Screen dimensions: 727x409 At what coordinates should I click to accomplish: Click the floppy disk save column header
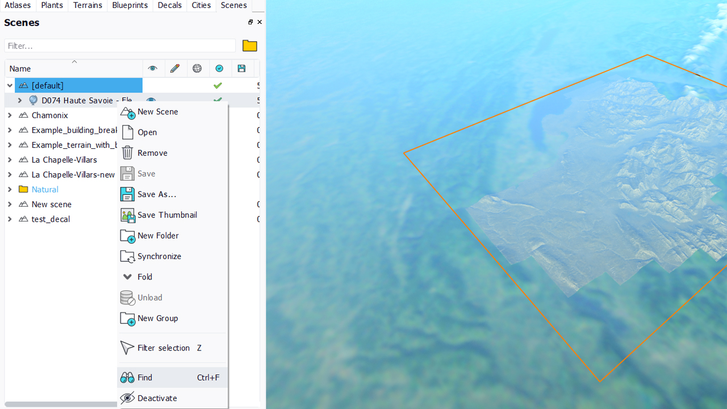[x=241, y=69]
